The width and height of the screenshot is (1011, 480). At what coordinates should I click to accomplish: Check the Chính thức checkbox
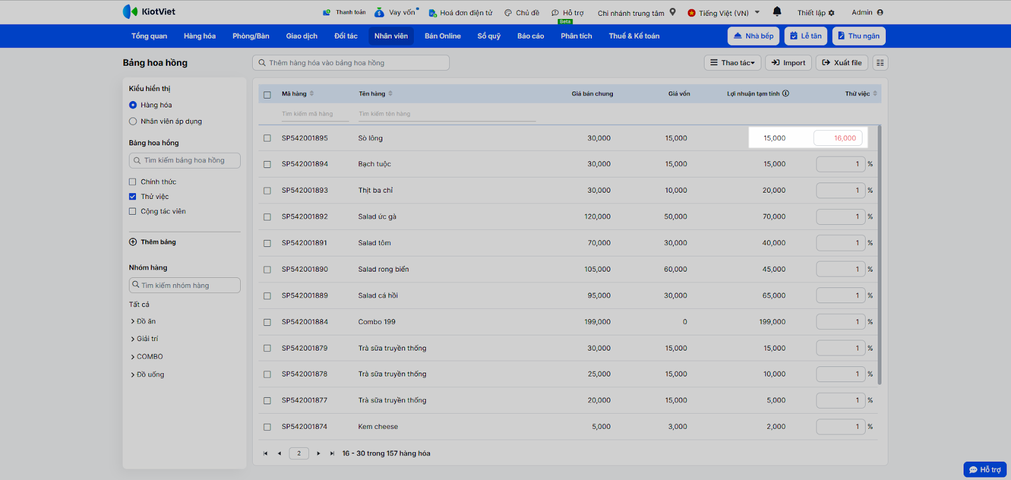133,182
